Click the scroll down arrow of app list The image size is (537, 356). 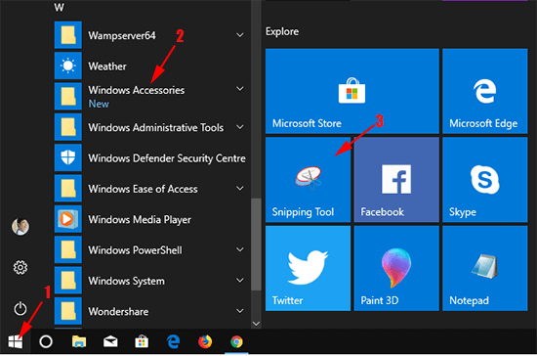256,324
